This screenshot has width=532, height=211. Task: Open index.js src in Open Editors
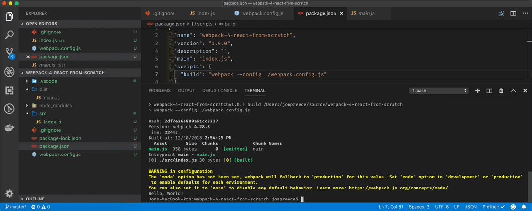pyautogui.click(x=80, y=40)
